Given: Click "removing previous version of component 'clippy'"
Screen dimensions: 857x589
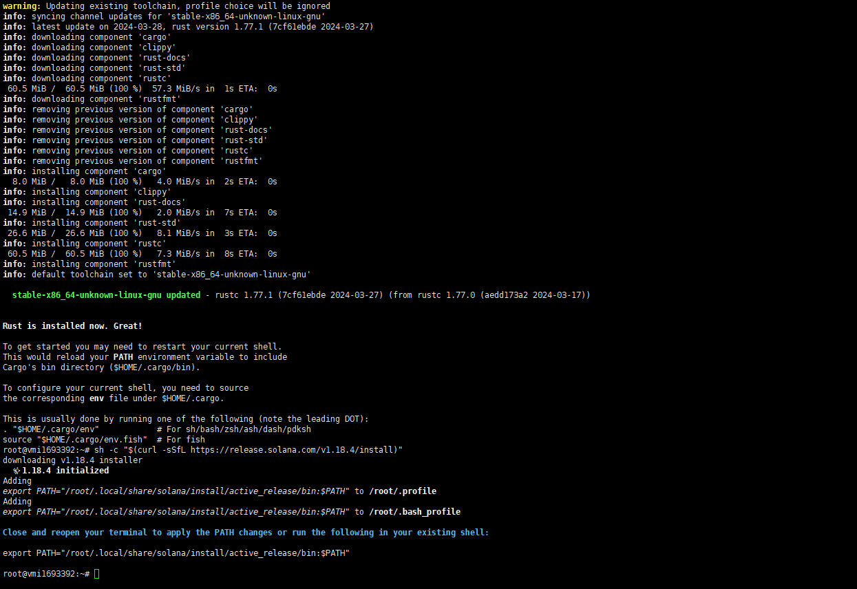Looking at the screenshot, I should [x=130, y=120].
